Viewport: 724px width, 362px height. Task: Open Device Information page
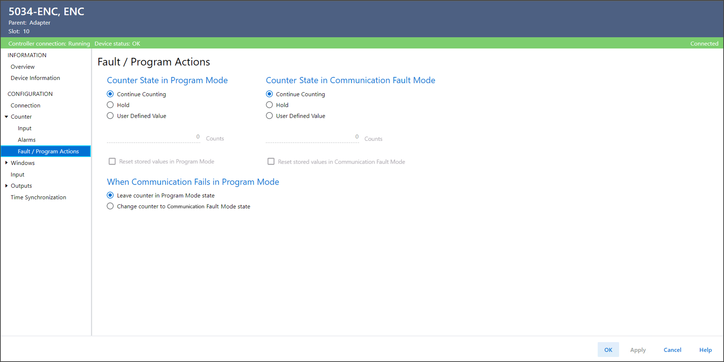coord(35,78)
